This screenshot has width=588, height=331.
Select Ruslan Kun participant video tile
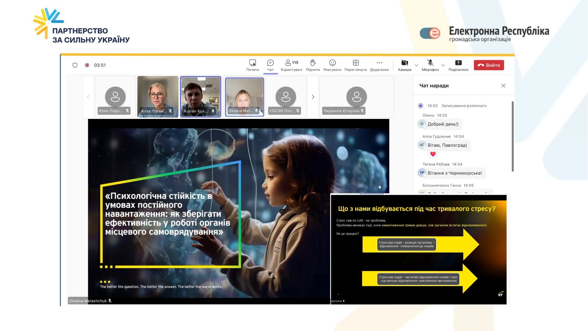[x=200, y=97]
